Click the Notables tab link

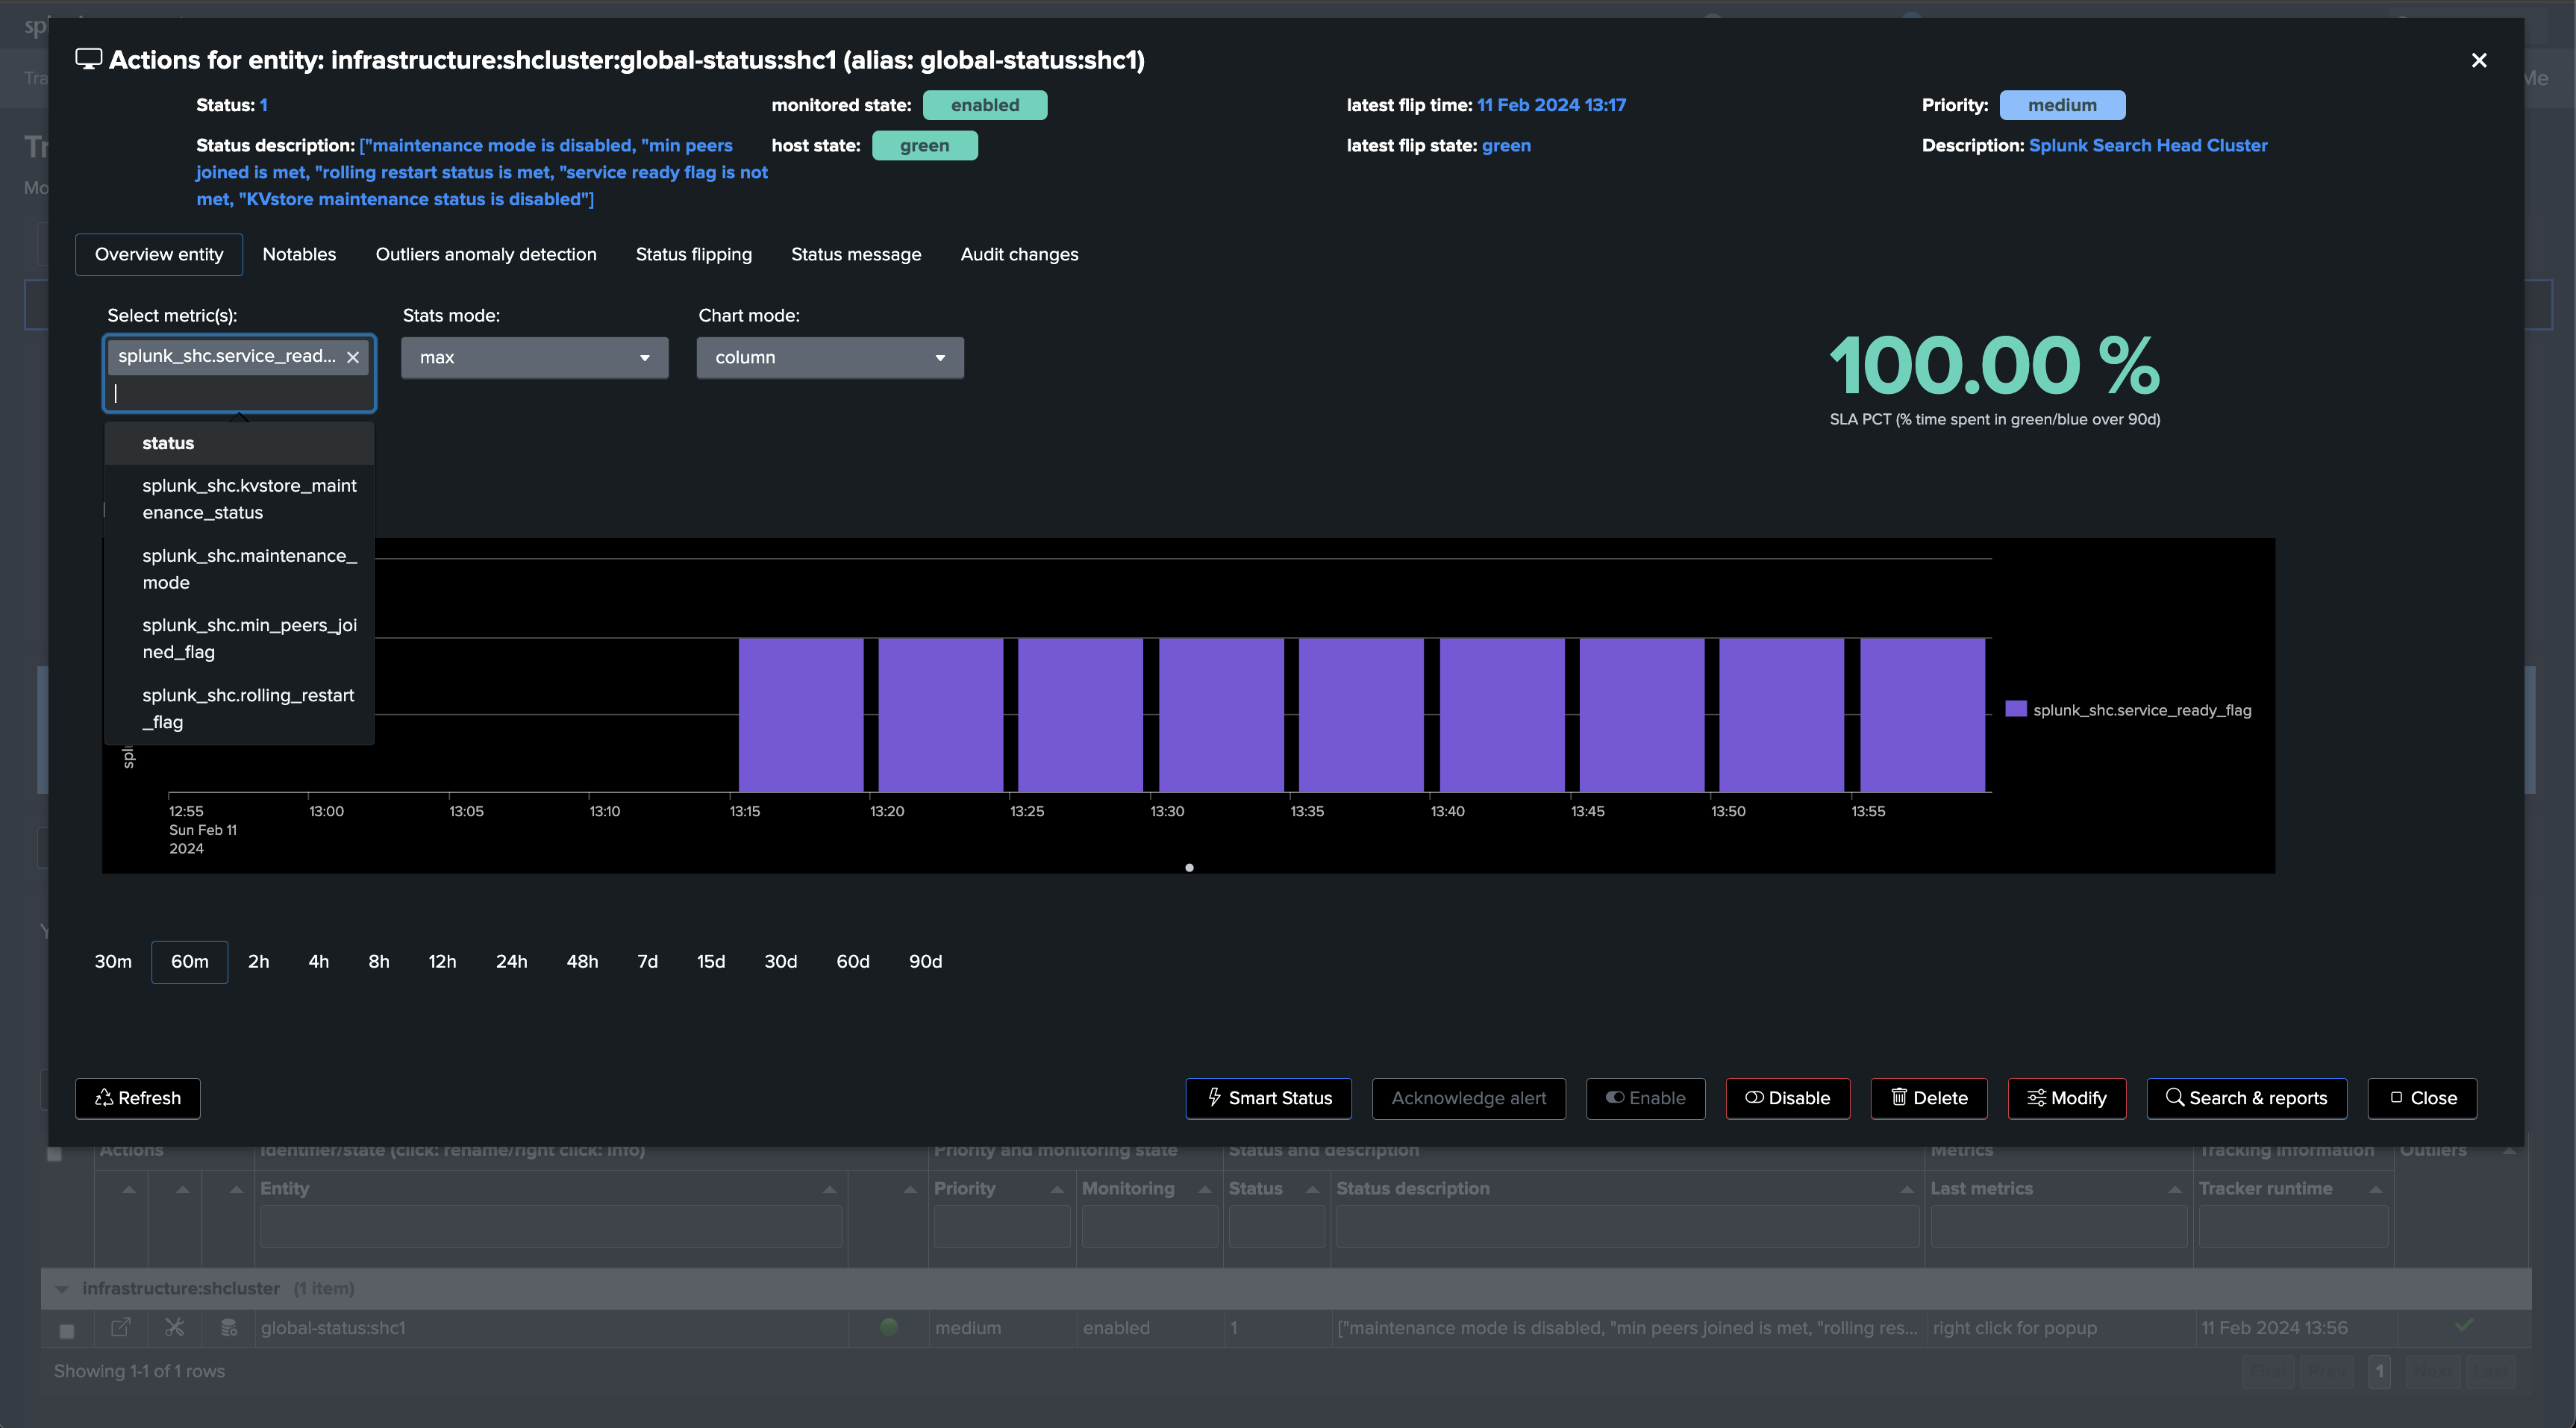[x=299, y=254]
